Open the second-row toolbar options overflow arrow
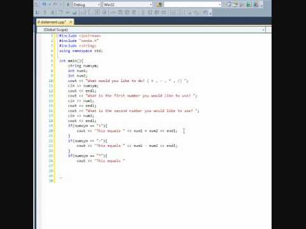 point(210,13)
